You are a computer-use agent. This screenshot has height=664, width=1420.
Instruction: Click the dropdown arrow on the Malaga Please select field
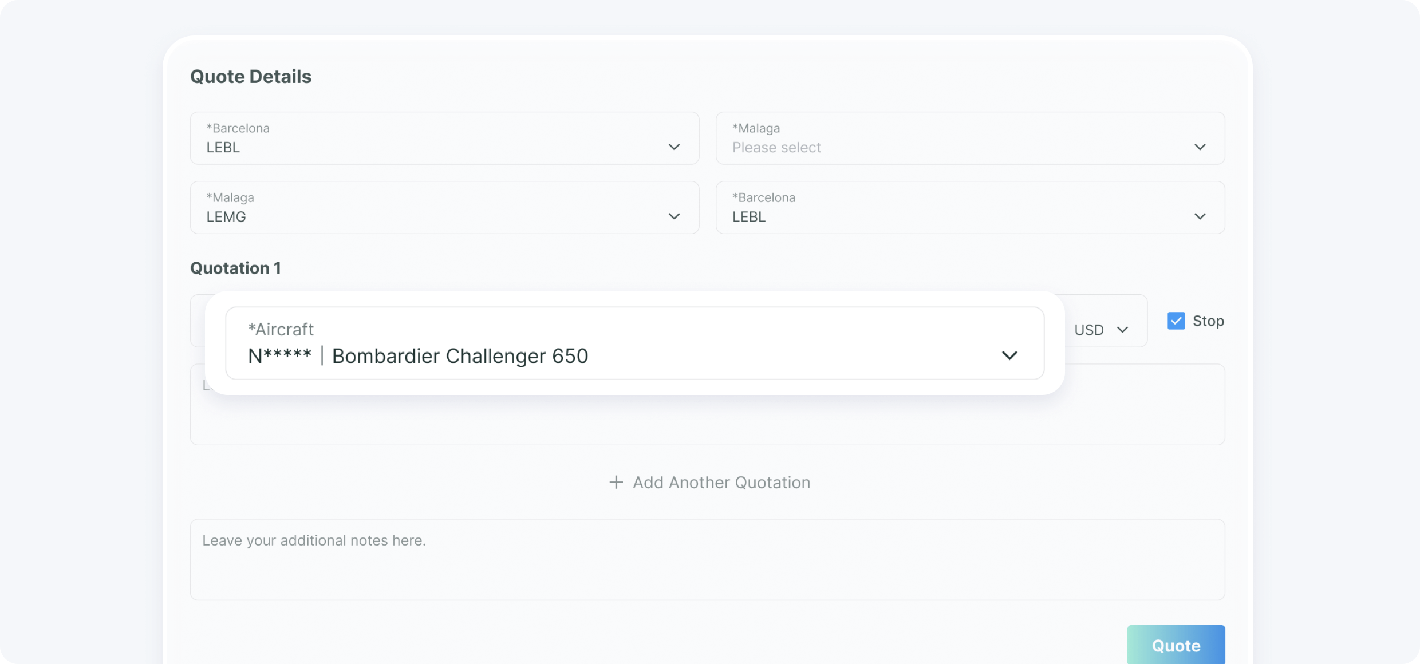[1201, 147]
